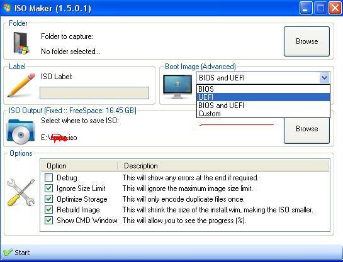Click 'Folder to capture:' label

67,36
